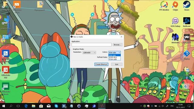
Task: Open the red OfficeSuite PDF desktop icon
Action: click(5, 72)
